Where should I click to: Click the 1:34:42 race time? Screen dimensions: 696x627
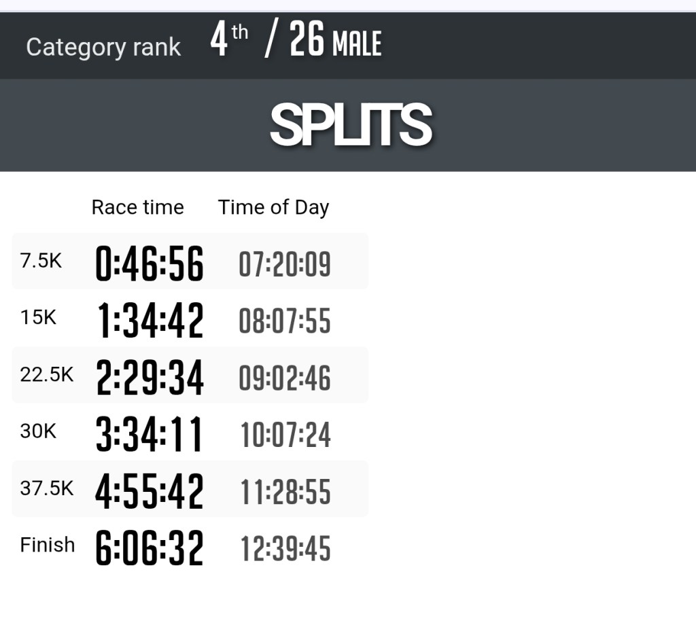(151, 321)
